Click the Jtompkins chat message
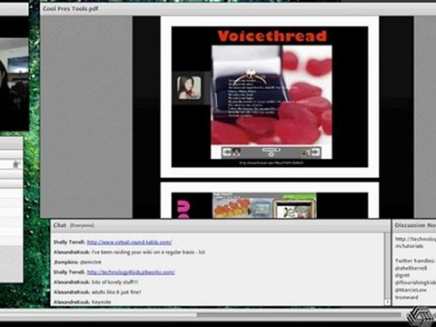The height and width of the screenshot is (327, 436). (77, 263)
